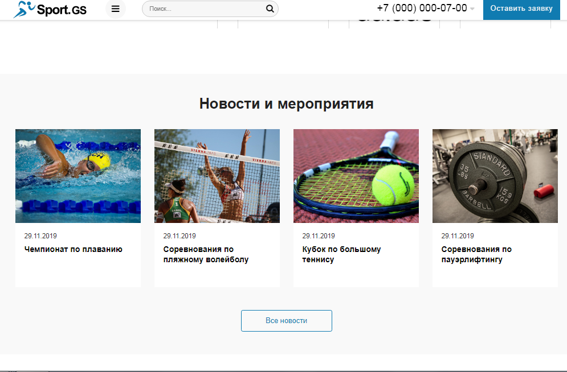Click the beach volleyball photo
567x372 pixels.
217,175
